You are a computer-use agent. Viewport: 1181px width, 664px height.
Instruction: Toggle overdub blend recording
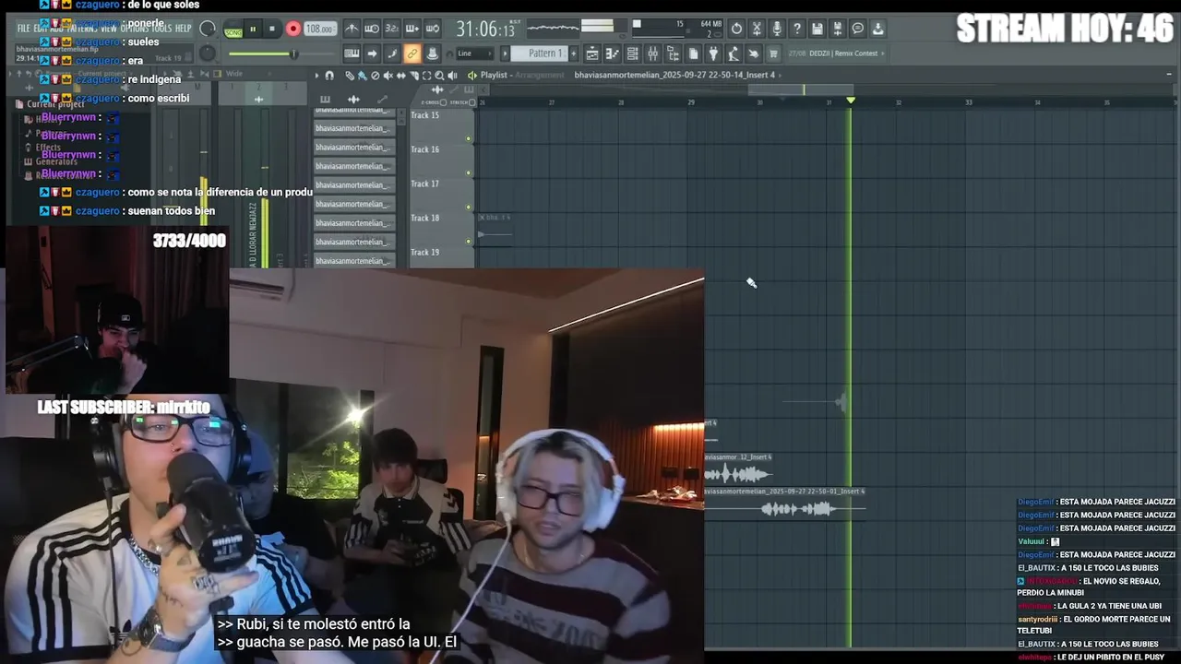(412, 29)
